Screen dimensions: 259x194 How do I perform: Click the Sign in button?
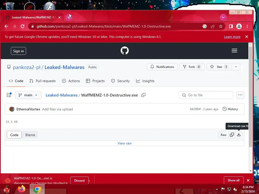tap(18, 51)
